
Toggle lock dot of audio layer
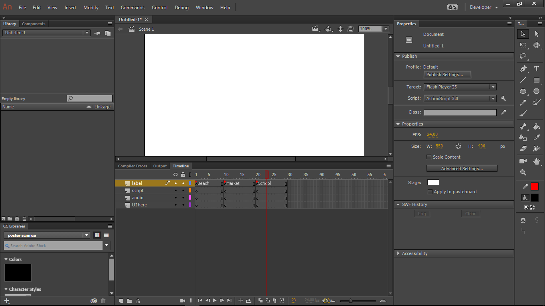(183, 198)
